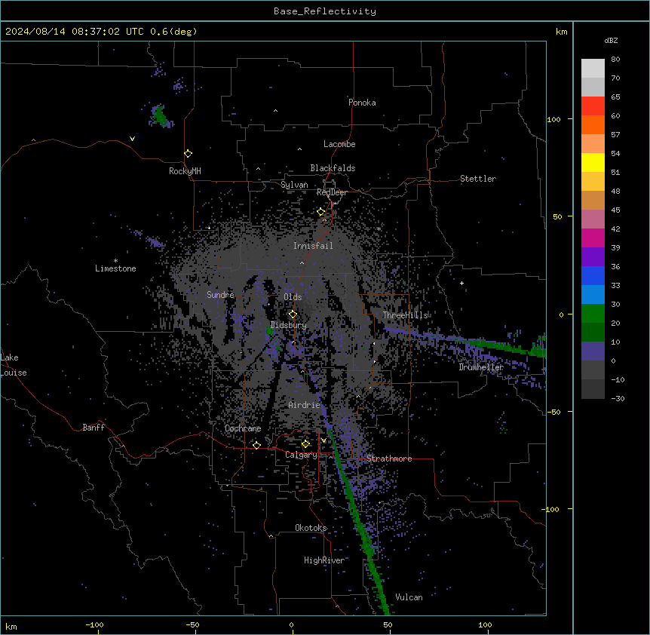Click the Cochrane town label
650x635 pixels.
[x=243, y=428]
